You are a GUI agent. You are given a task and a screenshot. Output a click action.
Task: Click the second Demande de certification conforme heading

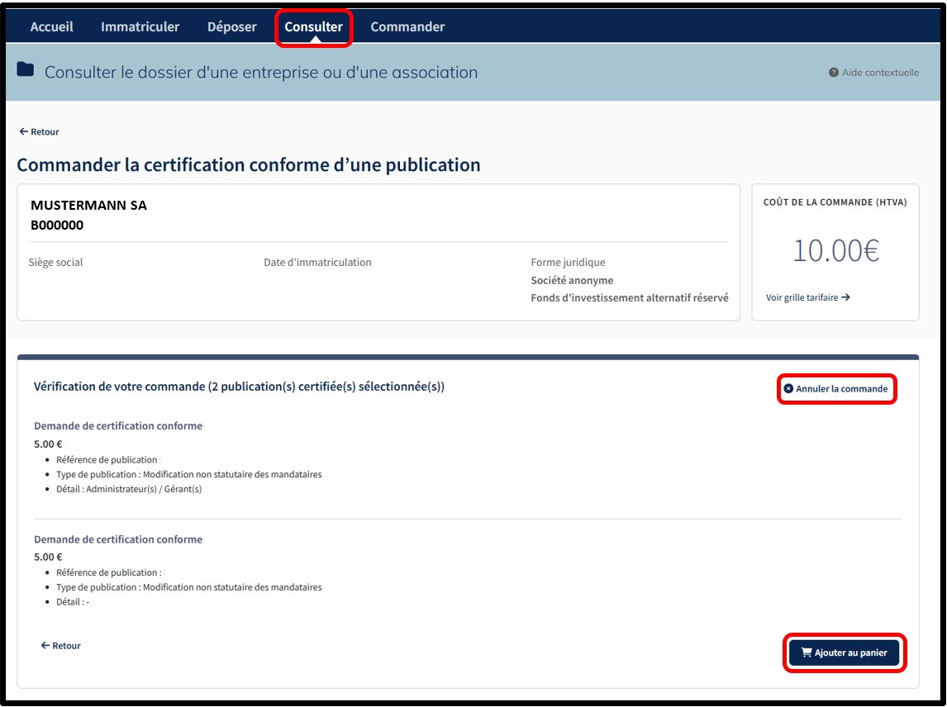click(x=118, y=539)
